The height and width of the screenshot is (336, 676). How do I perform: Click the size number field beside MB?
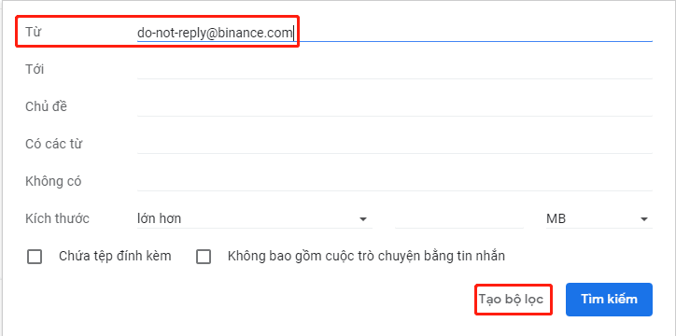click(x=459, y=218)
